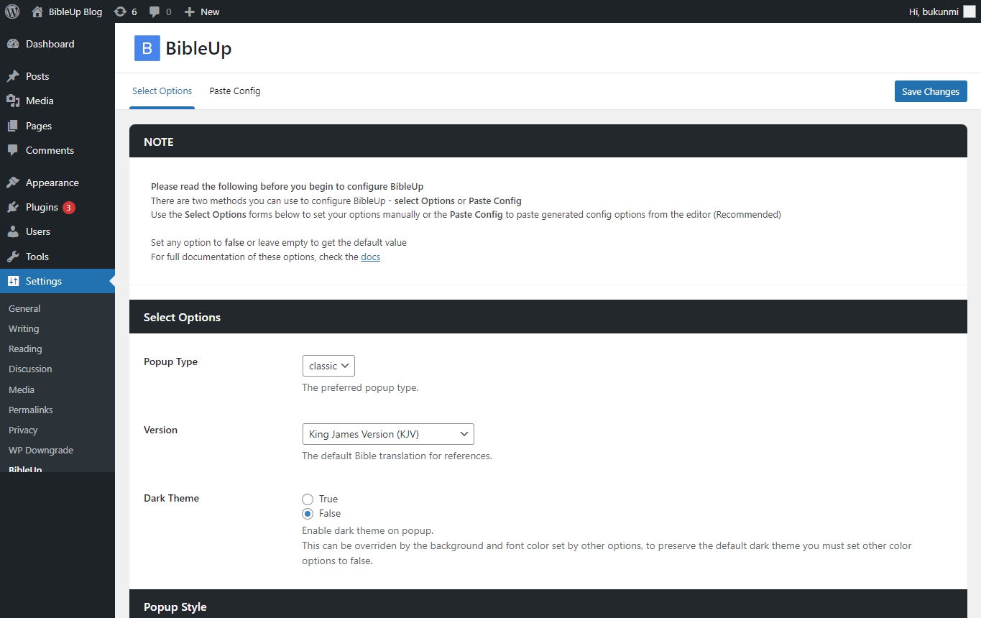Click the Tools wrench icon
981x618 pixels.
(13, 257)
